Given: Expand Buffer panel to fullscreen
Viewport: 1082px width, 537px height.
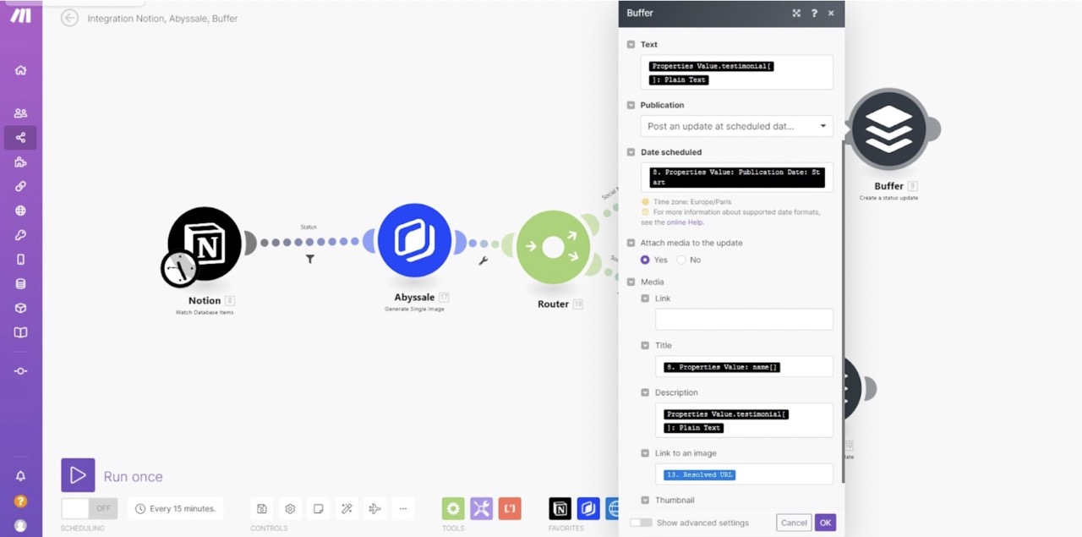Looking at the screenshot, I should click(x=796, y=13).
